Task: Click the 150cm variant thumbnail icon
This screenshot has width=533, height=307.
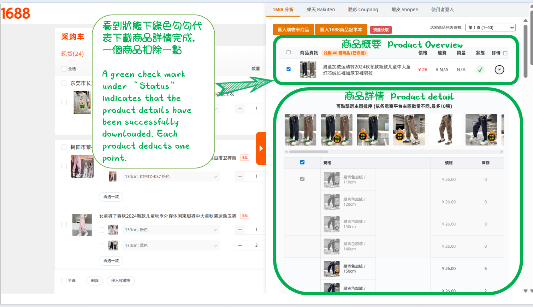Action: [332, 268]
